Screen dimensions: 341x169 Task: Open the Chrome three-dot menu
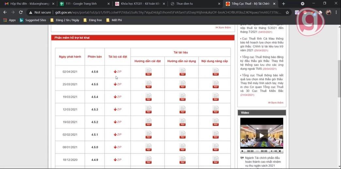[336, 12]
